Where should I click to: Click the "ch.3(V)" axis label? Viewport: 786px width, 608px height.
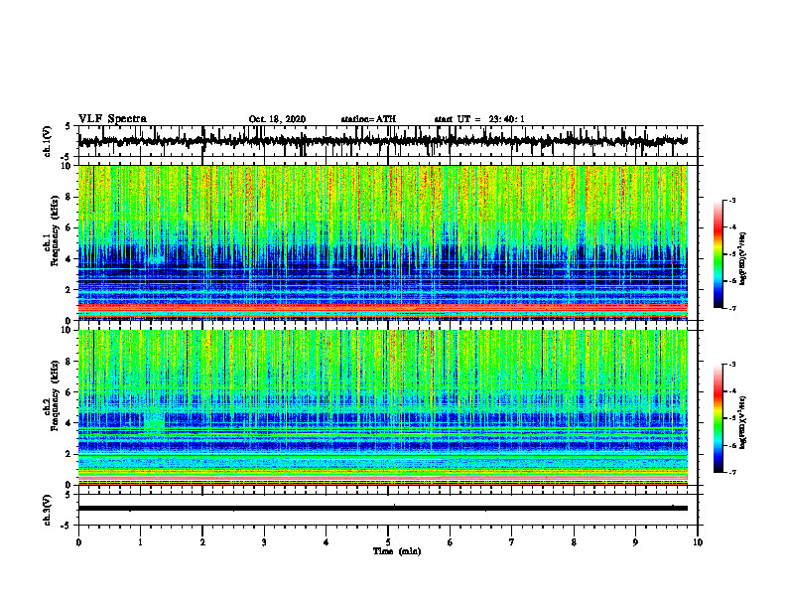click(48, 510)
